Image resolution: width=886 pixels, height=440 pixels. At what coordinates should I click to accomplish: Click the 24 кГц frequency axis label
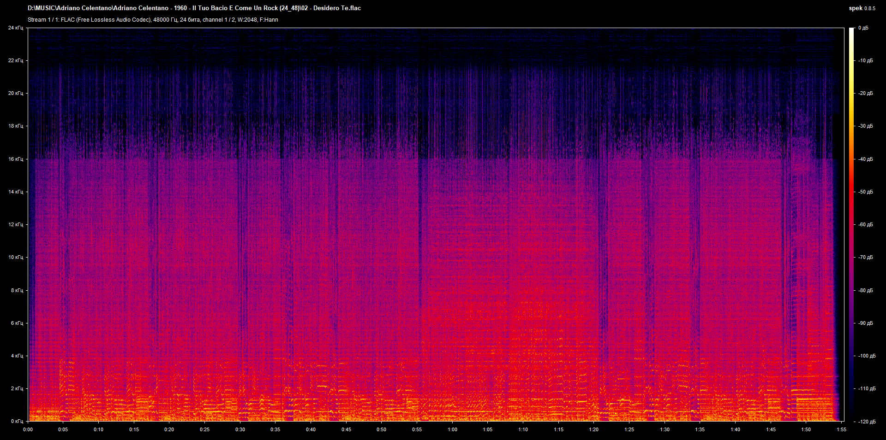(16, 28)
